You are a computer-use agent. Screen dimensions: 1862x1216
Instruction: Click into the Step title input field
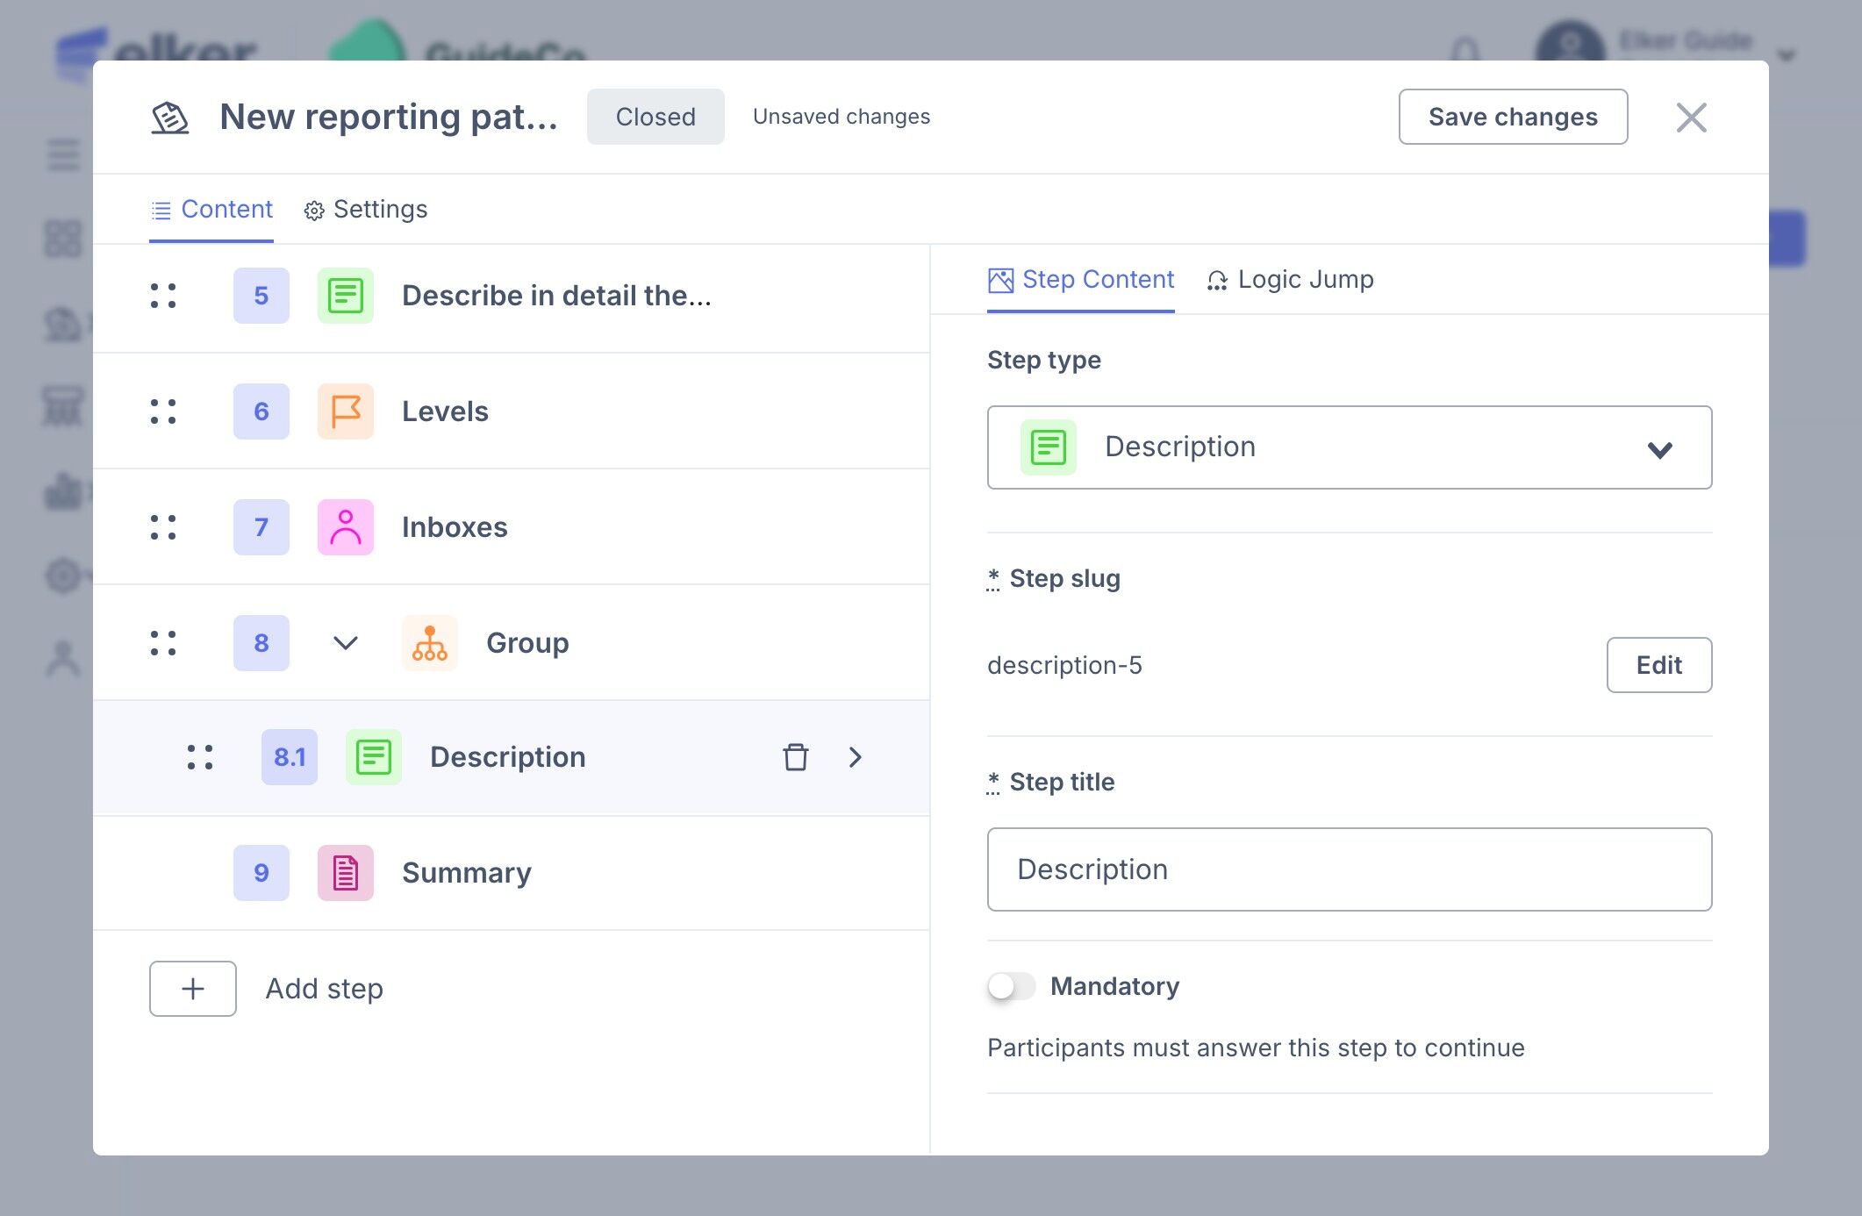click(1349, 869)
